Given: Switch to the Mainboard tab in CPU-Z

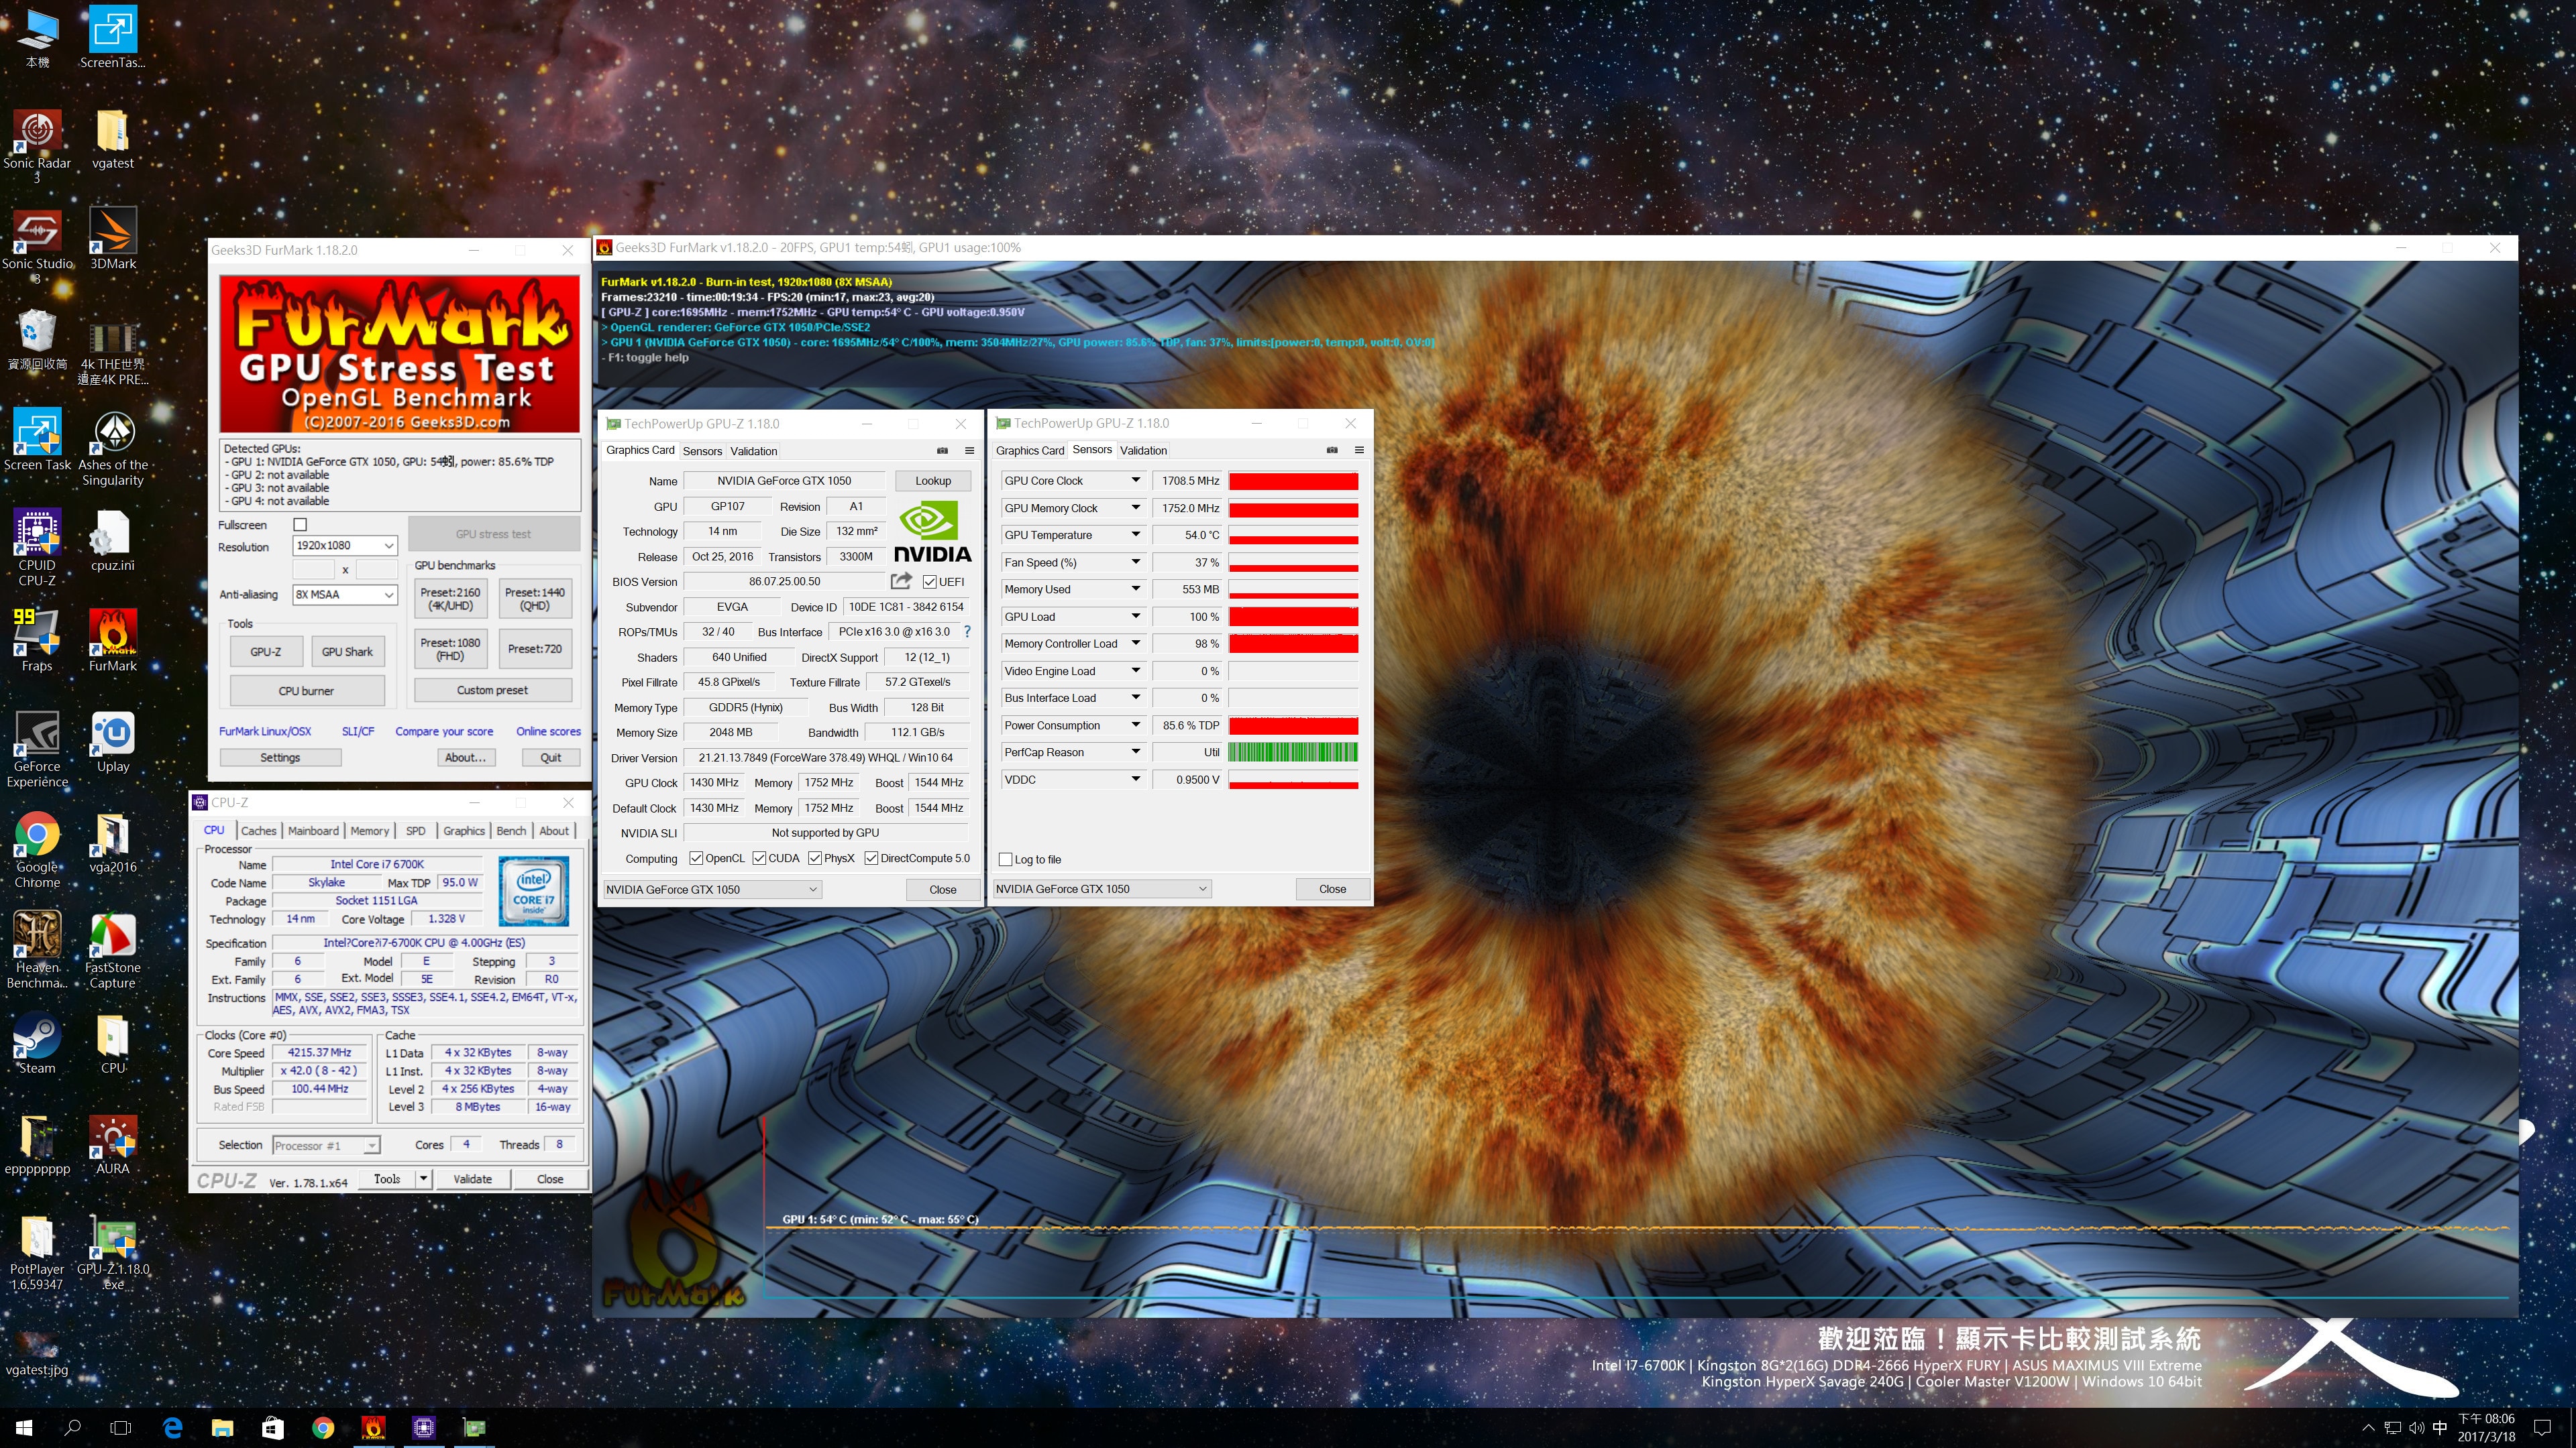Looking at the screenshot, I should click(x=313, y=831).
